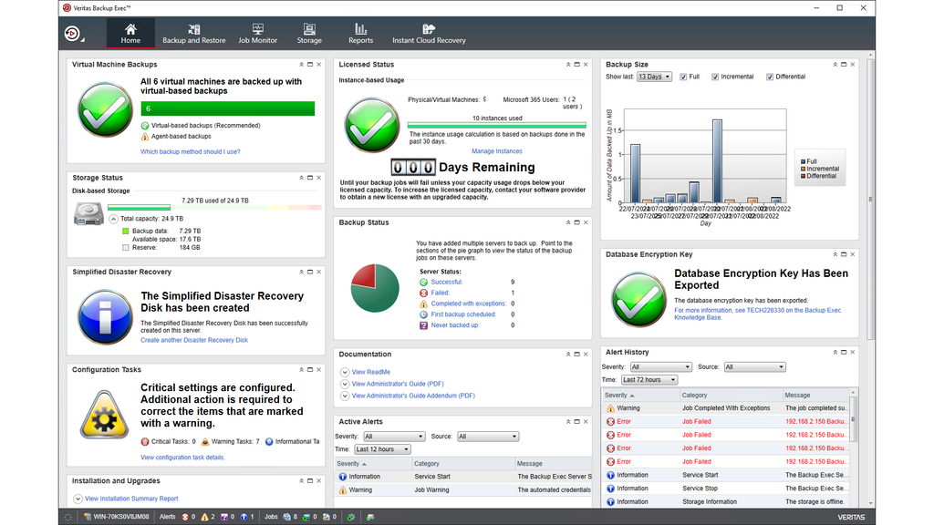The image size is (934, 525).
Task: Click WIN-70KS0V8JM08 in the taskbar
Action: 122,517
